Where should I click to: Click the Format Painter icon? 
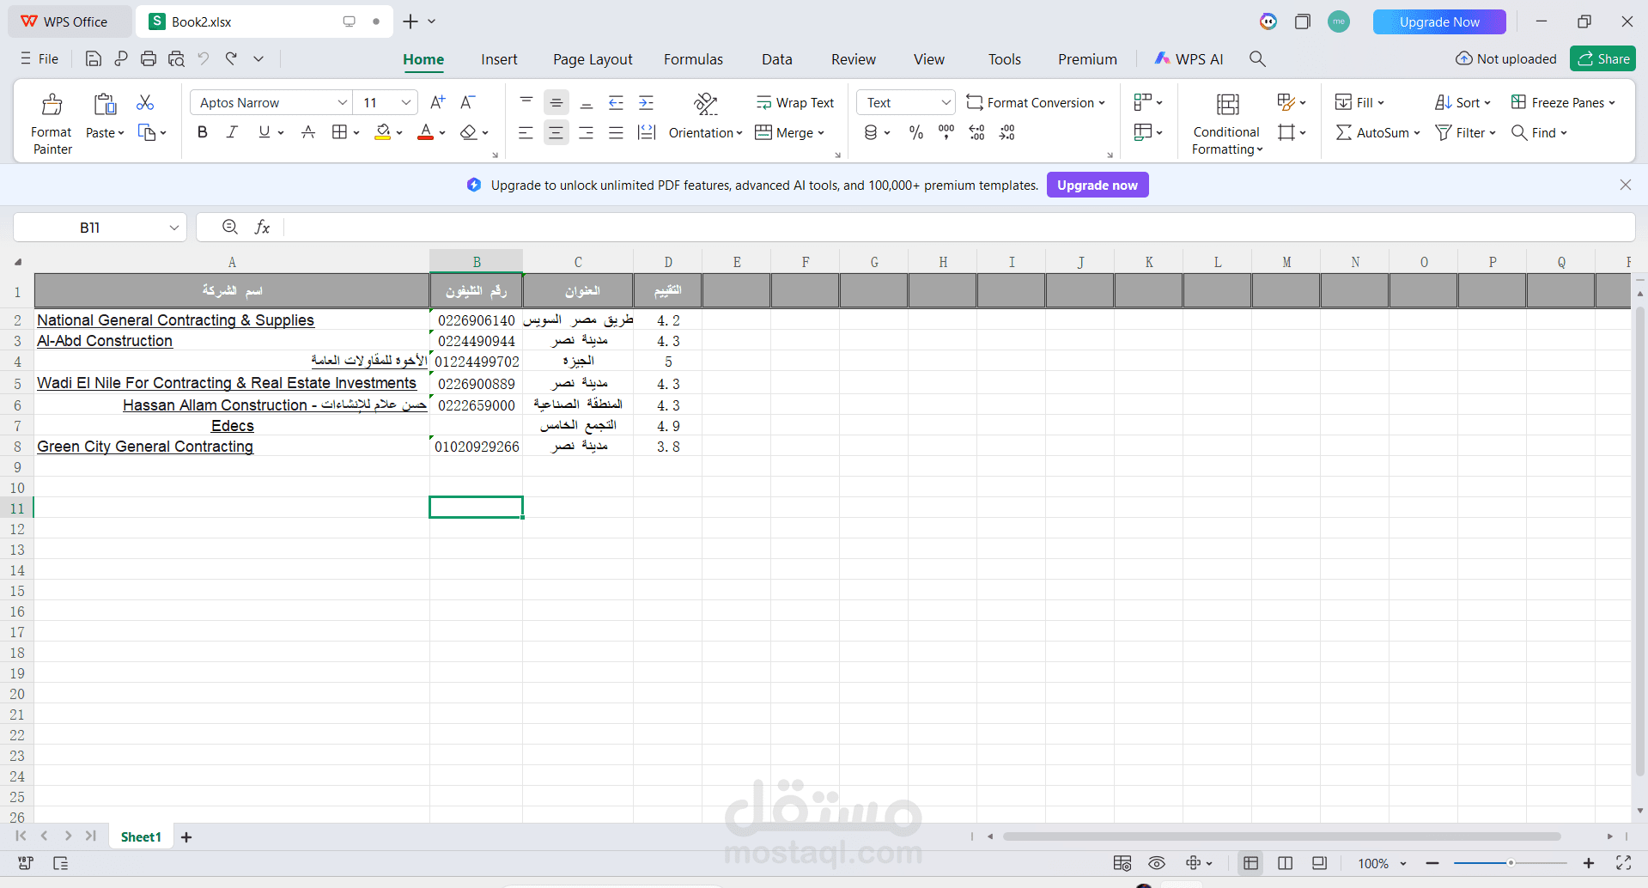point(52,105)
